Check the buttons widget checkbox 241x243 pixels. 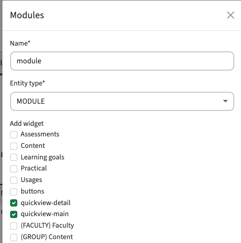click(x=13, y=192)
